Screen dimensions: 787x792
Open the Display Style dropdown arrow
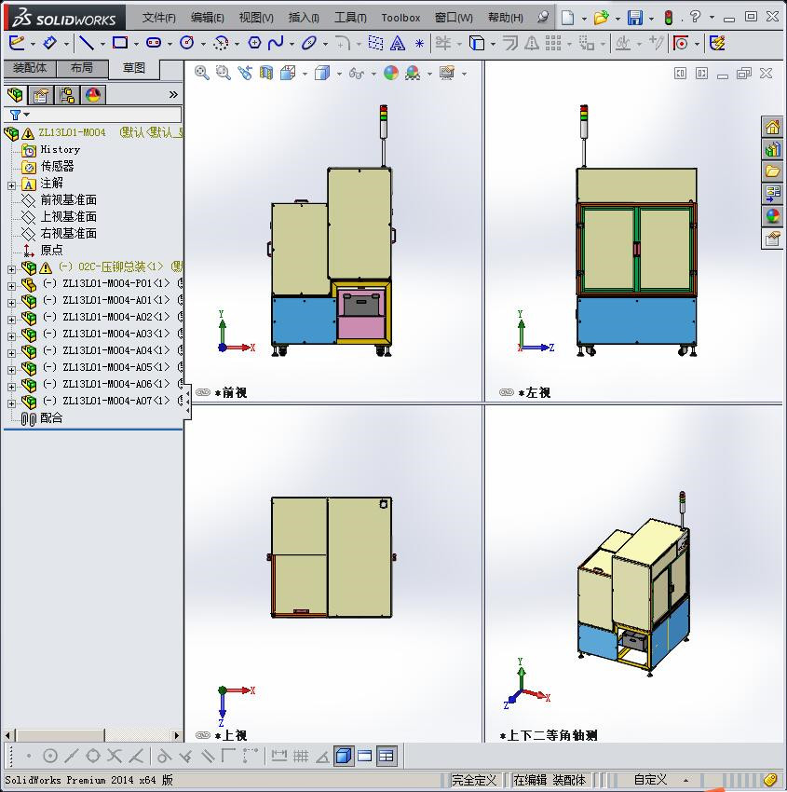[339, 75]
